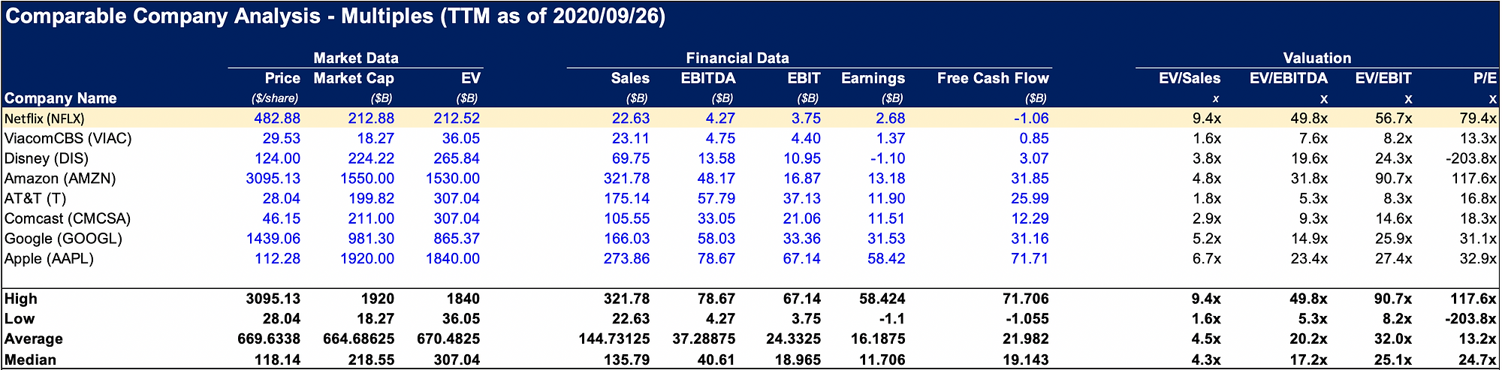Select the Company Name column header
The width and height of the screenshot is (1502, 370).
coord(61,98)
